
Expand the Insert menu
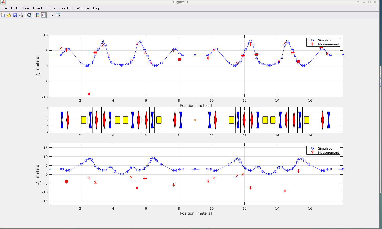tap(38, 8)
